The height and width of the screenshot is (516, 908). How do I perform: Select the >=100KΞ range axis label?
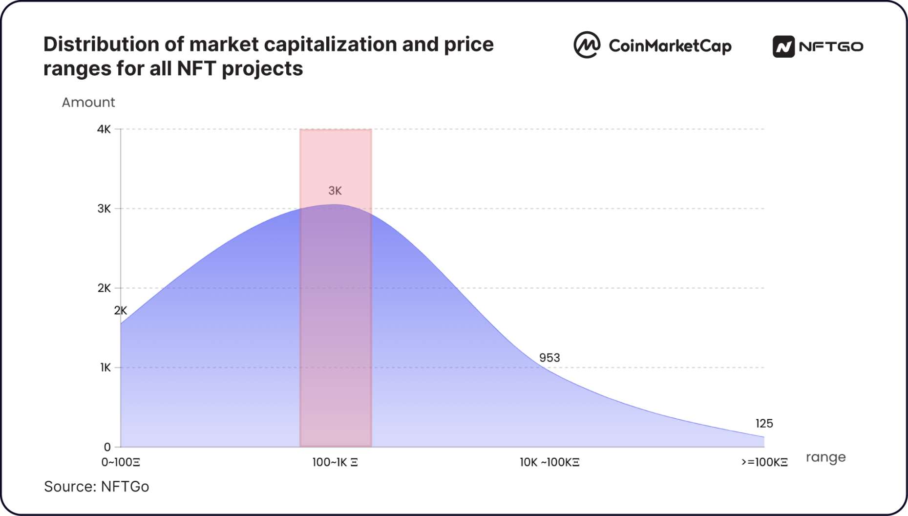(764, 462)
